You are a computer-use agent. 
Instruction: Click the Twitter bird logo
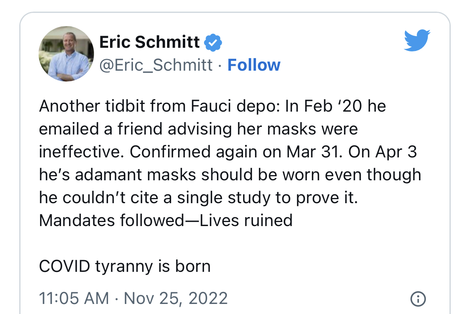point(417,40)
